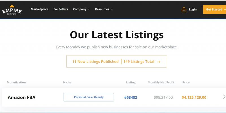Click the Our Latest Listings heading

(117, 35)
